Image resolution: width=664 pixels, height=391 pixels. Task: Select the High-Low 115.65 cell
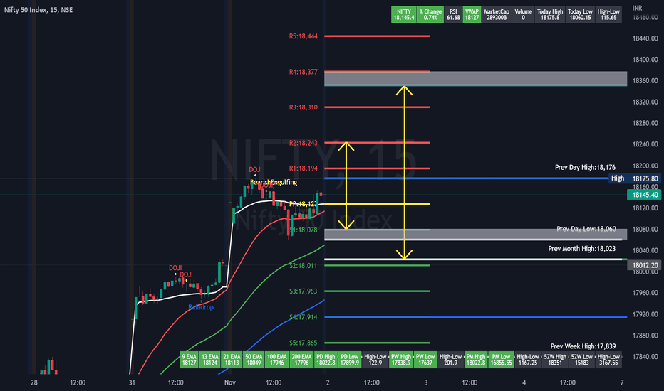[x=608, y=15]
